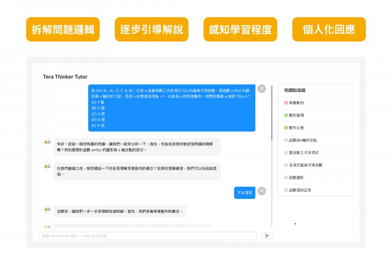Toggle the gray indicator beside 函數與x軸的交點
The height and width of the screenshot is (261, 392).
286,140
